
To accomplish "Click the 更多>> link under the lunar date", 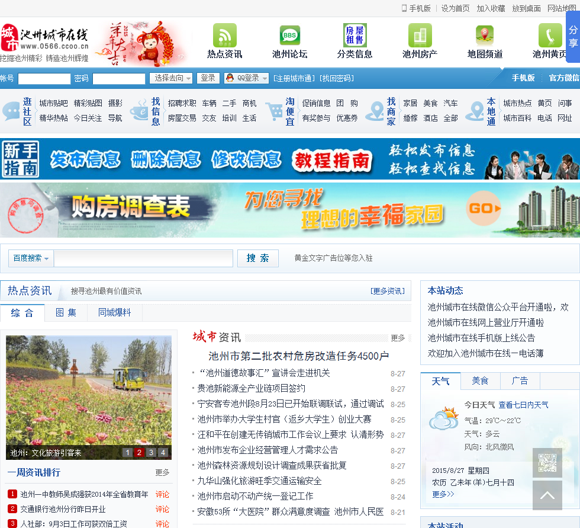I will point(443,494).
